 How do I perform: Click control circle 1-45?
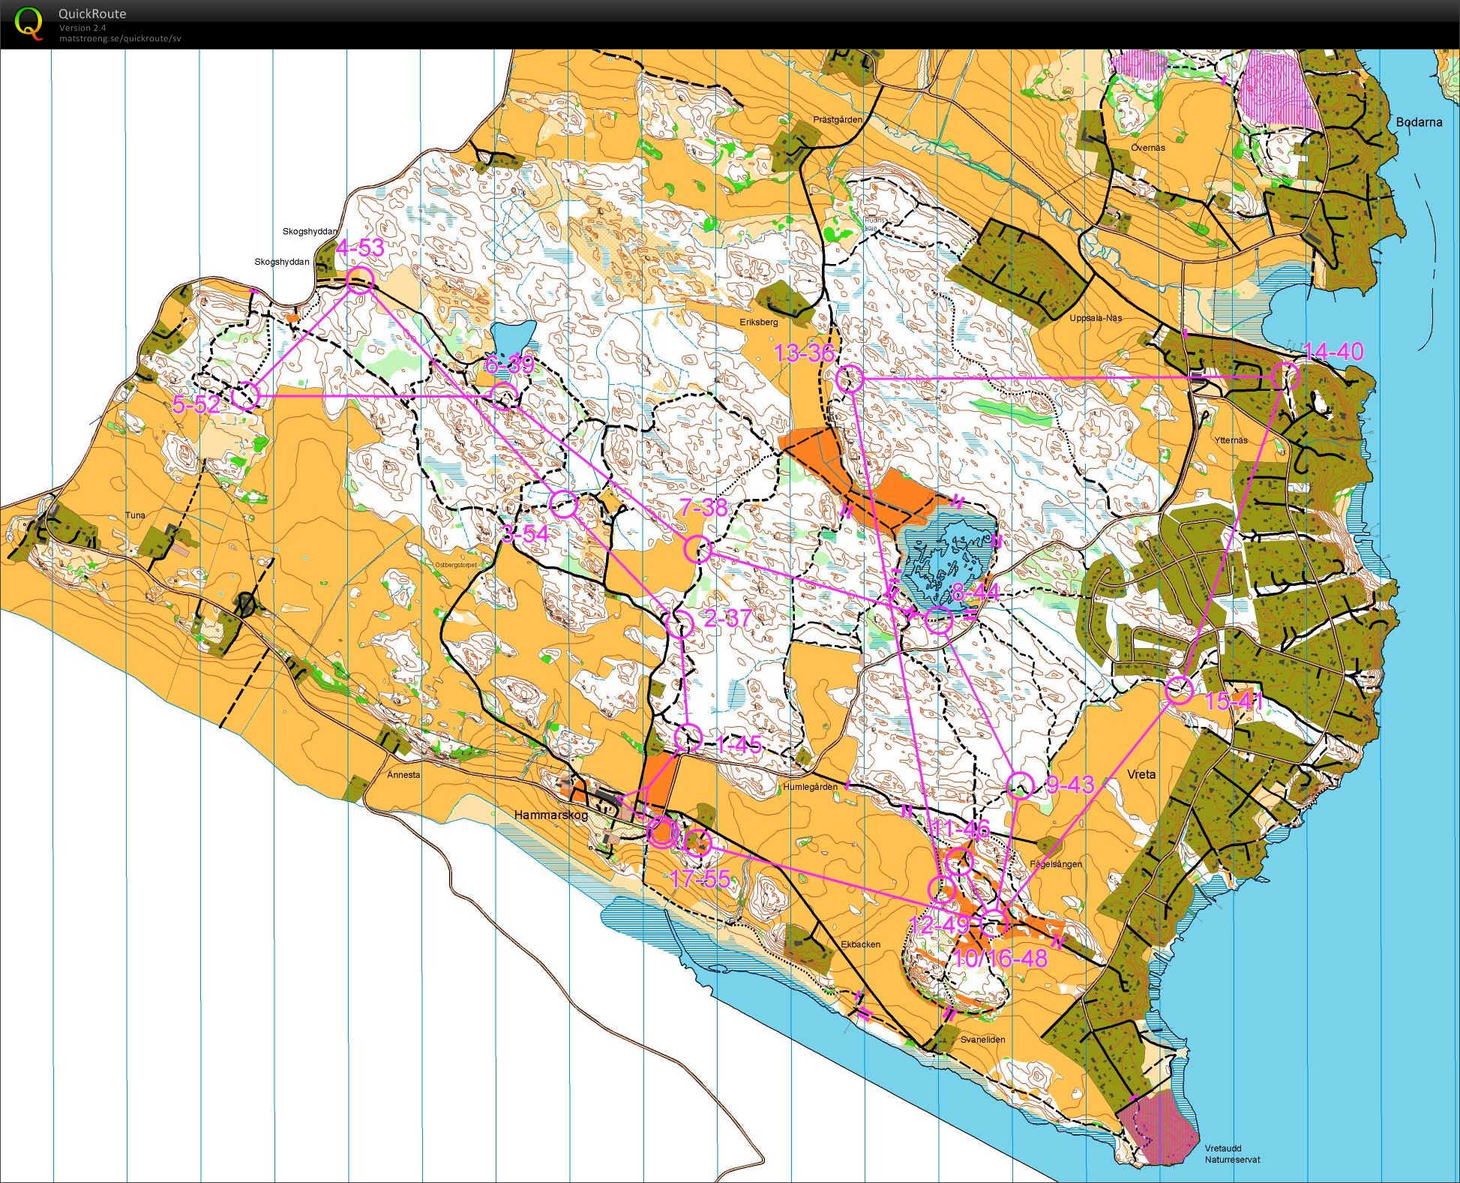[688, 738]
